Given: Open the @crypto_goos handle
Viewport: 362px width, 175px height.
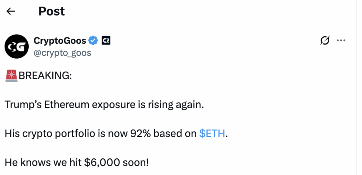Looking at the screenshot, I should coord(62,53).
